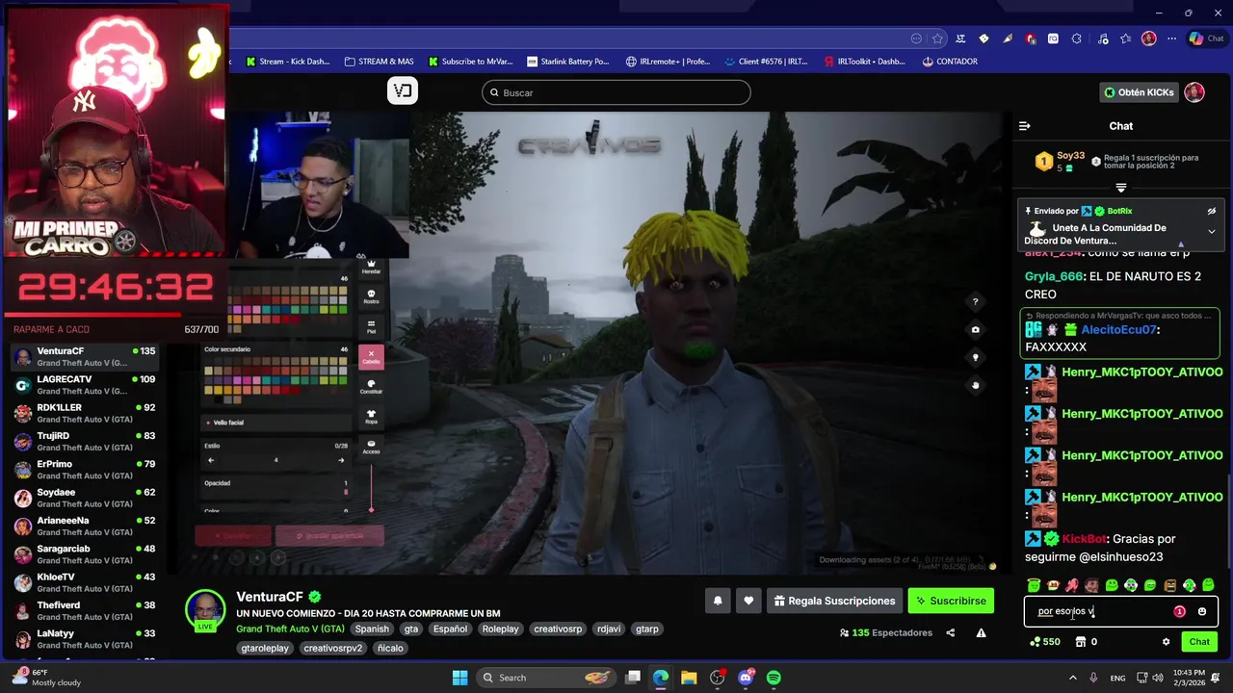This screenshot has width=1233, height=693.
Task: Click the lightbulb icon on the video
Action: pos(975,357)
